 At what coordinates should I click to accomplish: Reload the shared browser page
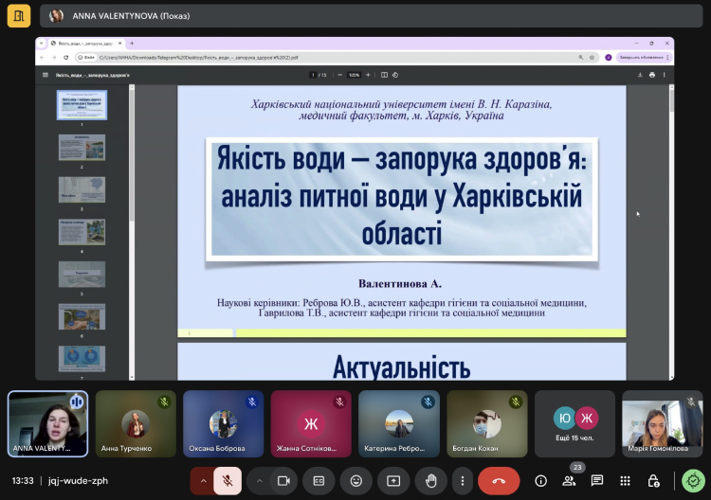click(x=66, y=58)
